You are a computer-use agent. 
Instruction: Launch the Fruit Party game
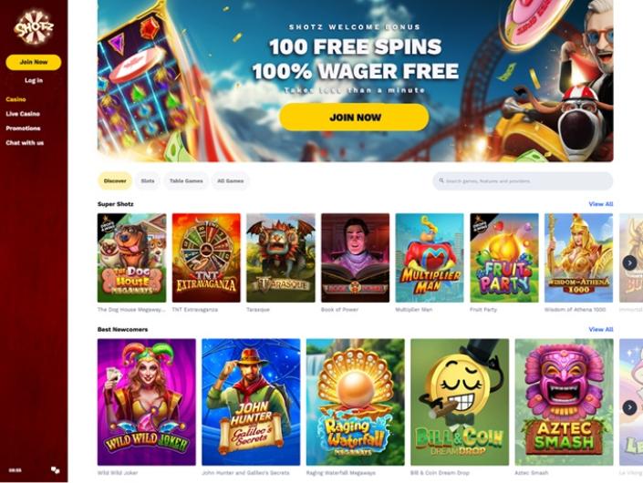click(504, 258)
